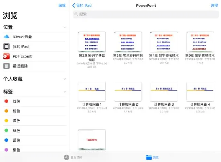Tap the 绿色 tag label

pyautogui.click(x=17, y=130)
